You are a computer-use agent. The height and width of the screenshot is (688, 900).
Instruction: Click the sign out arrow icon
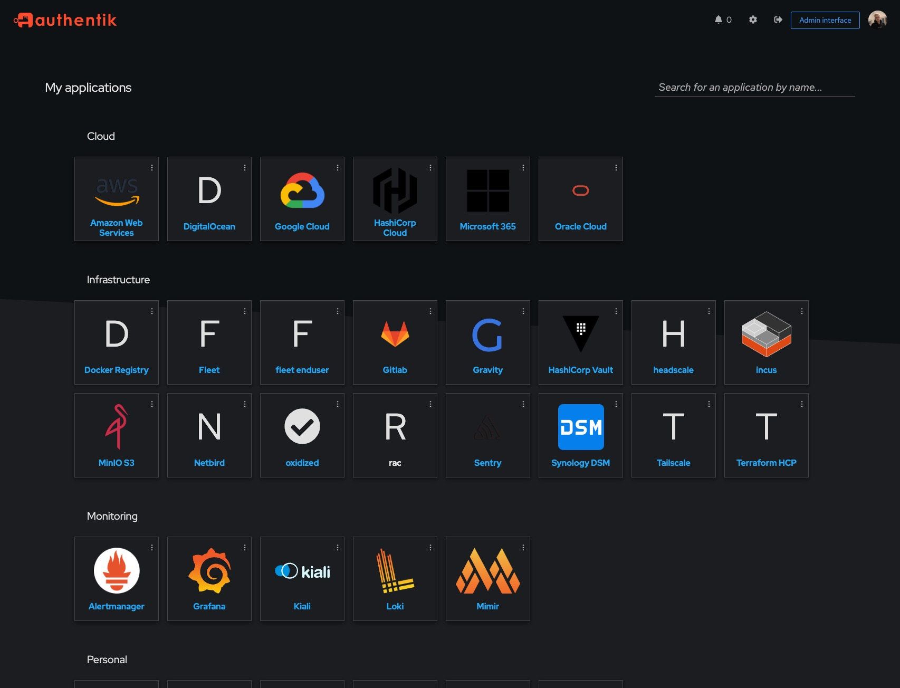pos(778,20)
